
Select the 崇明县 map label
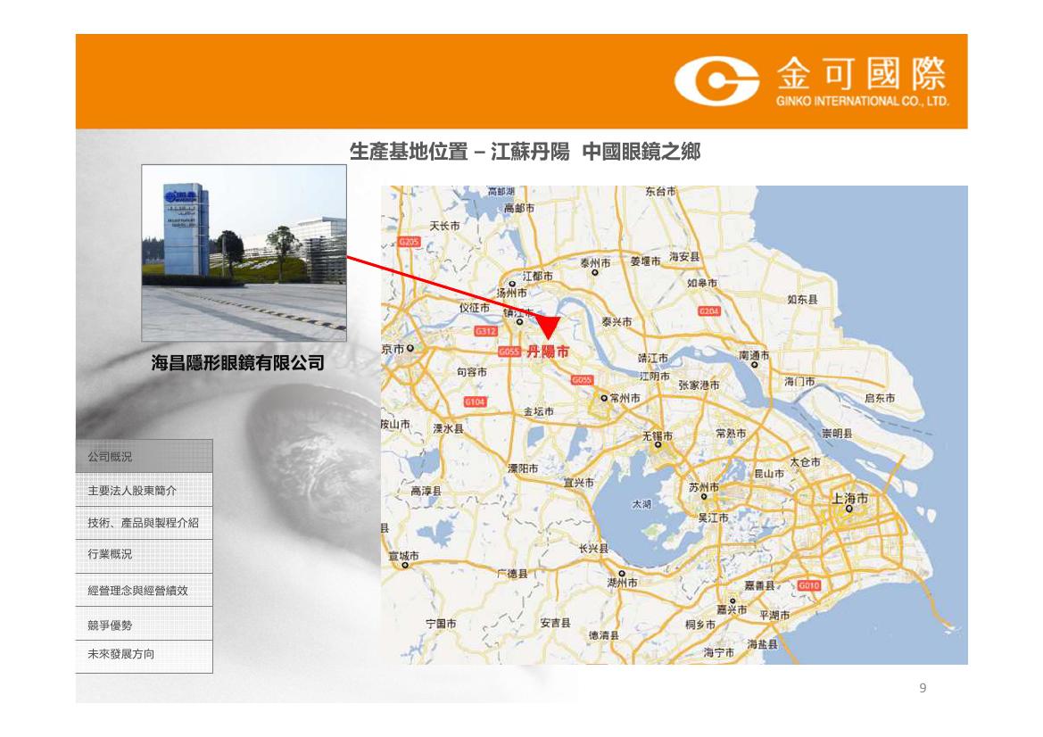[x=837, y=433]
